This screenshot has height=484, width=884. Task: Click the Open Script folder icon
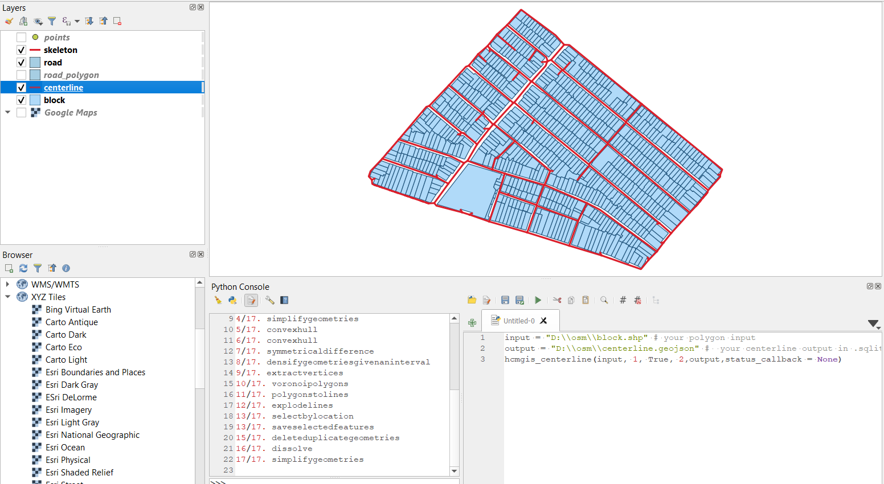[x=472, y=300]
